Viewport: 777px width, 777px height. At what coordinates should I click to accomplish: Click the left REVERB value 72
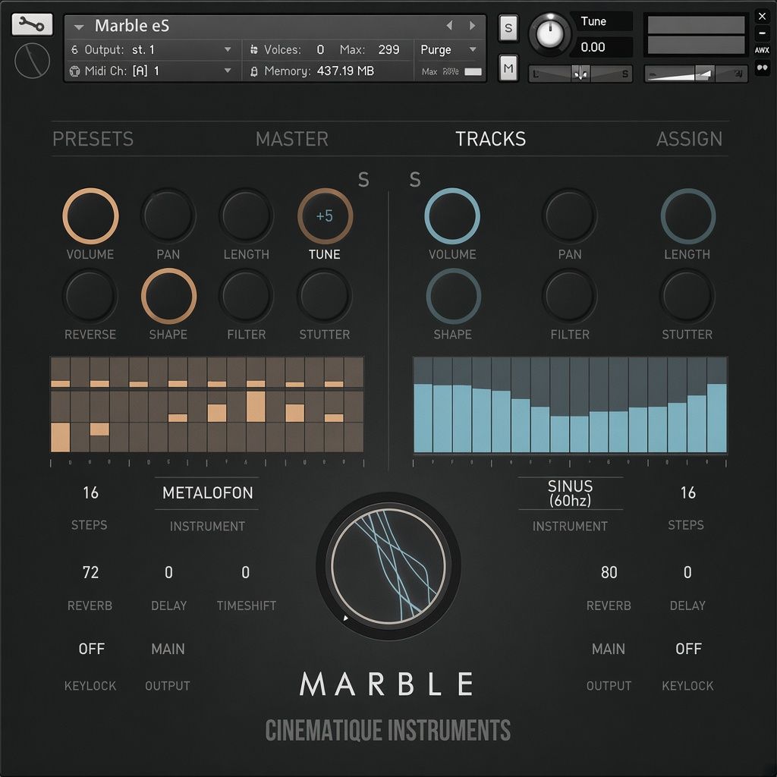pos(91,572)
